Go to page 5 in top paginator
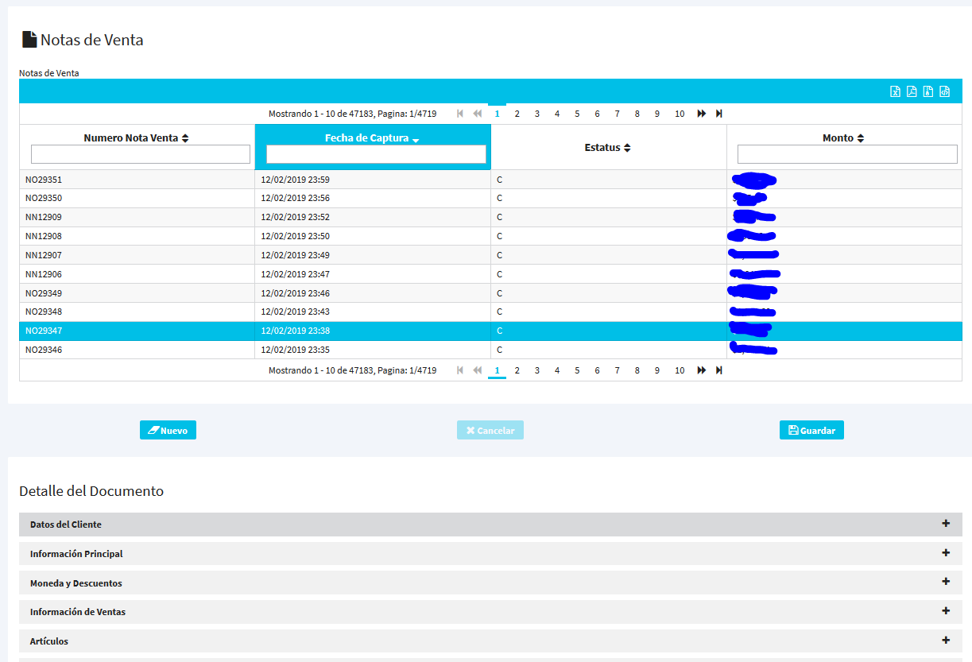The width and height of the screenshot is (972, 662). pos(577,114)
